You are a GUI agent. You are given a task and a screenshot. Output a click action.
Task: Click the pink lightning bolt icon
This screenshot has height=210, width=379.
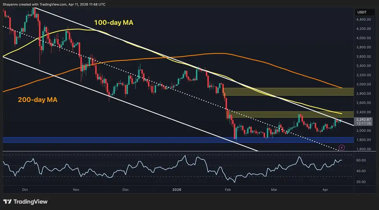pos(341,147)
